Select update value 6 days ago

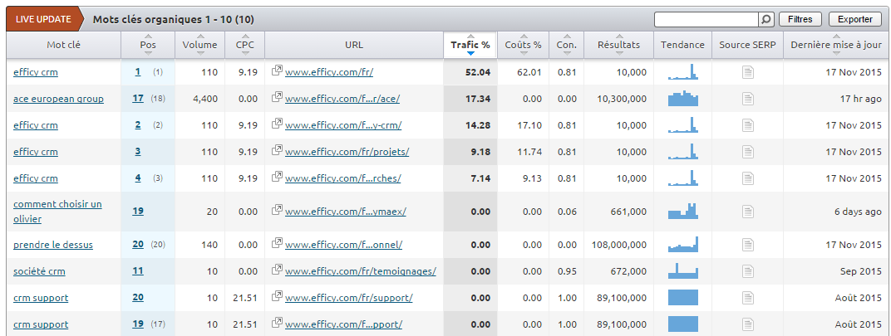[858, 212]
